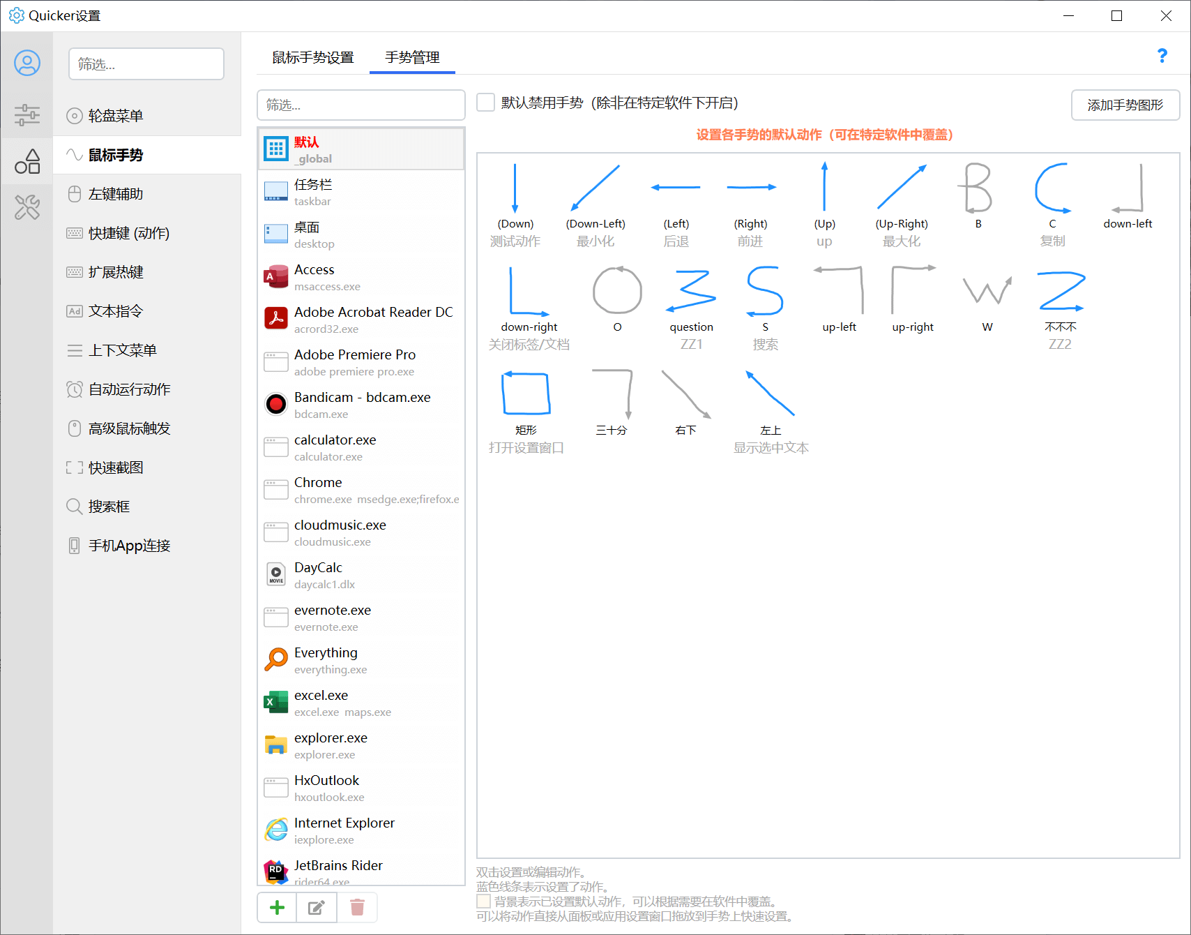Viewport: 1191px width, 935px height.
Task: Select DayCalc entry in app list
Action: tap(361, 575)
